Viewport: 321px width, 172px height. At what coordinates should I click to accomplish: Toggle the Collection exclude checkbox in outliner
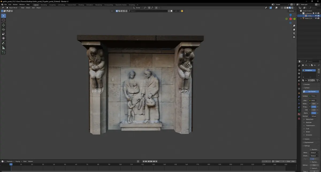pos(314,13)
